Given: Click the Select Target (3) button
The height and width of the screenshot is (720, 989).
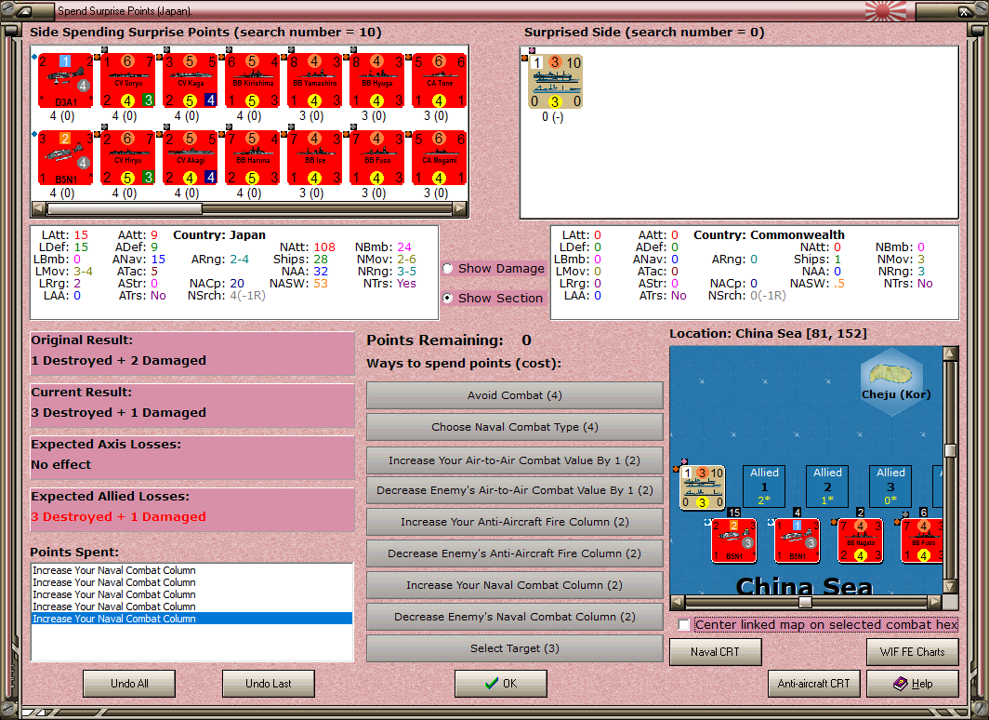Looking at the screenshot, I should 515,648.
